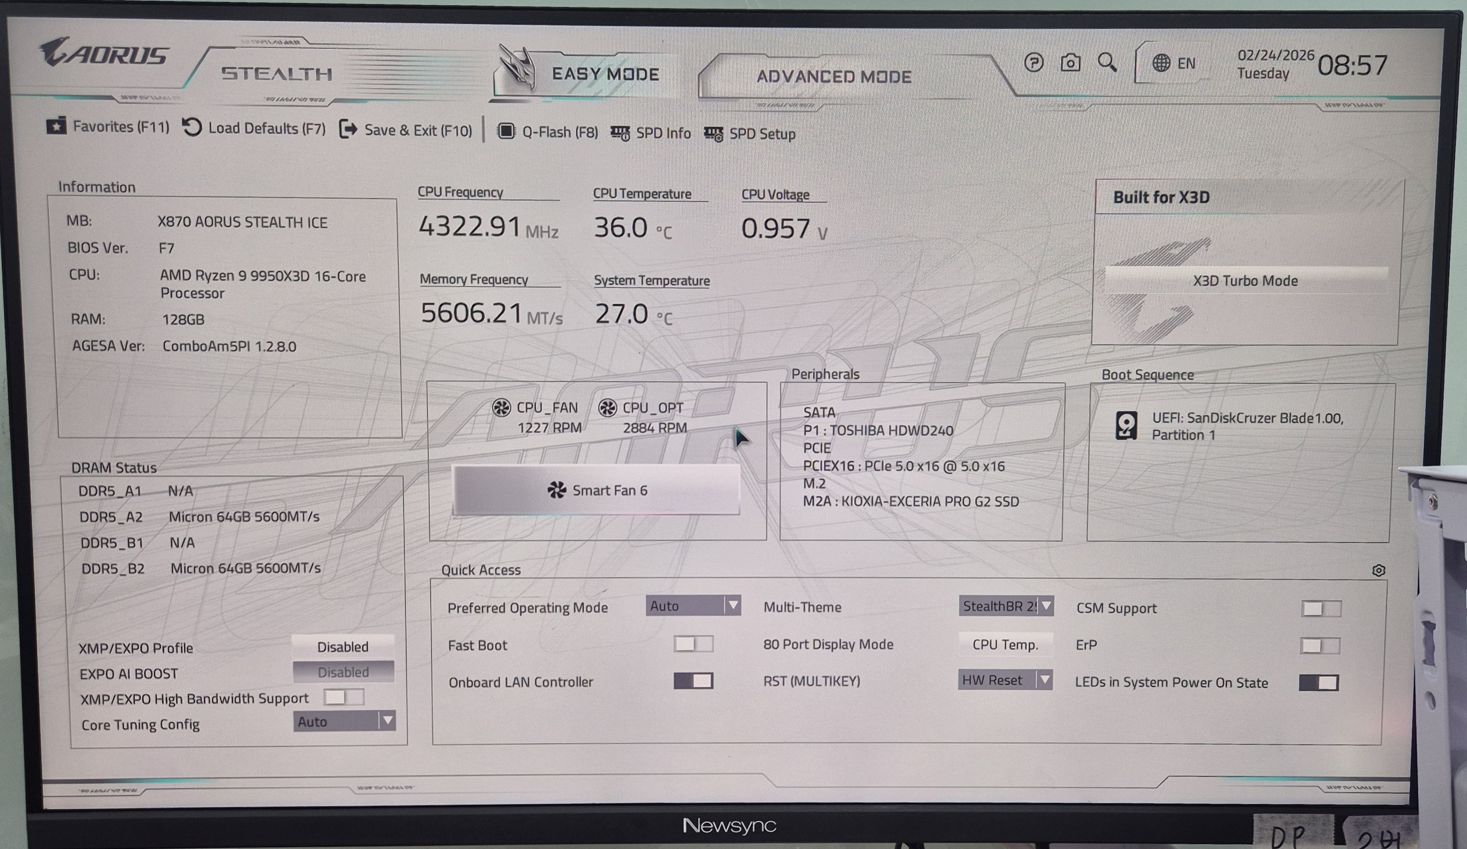
Task: Enable CSM Support toggle
Action: pos(1321,609)
